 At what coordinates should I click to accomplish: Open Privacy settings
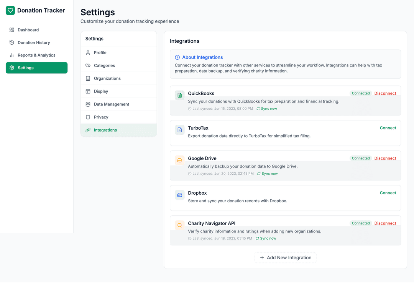(101, 117)
